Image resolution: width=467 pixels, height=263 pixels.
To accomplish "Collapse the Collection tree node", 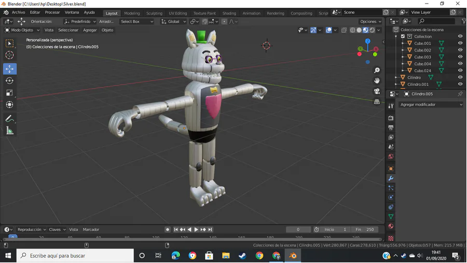I will click(396, 36).
